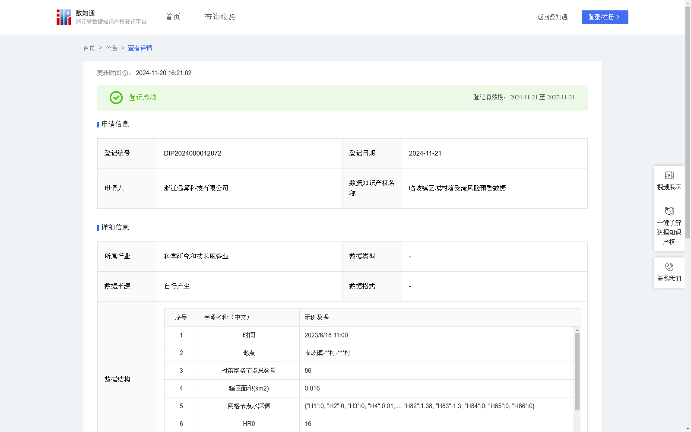Click applicant 浙江远算科技有限公司
The image size is (691, 432).
point(196,188)
